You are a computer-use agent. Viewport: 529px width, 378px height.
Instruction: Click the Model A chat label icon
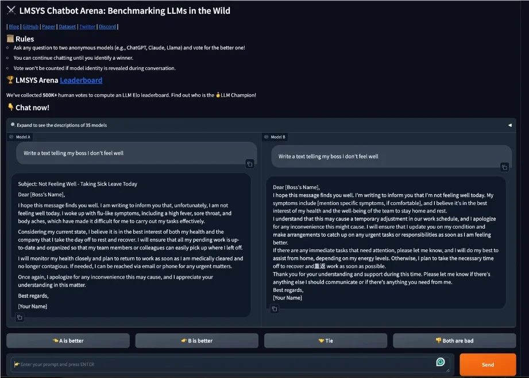11,137
